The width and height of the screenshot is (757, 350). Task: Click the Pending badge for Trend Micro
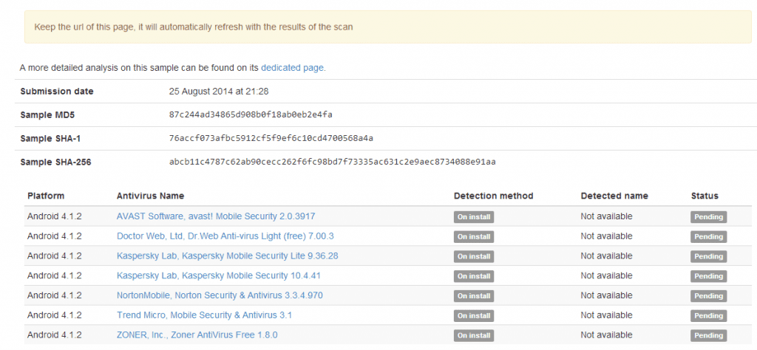708,316
